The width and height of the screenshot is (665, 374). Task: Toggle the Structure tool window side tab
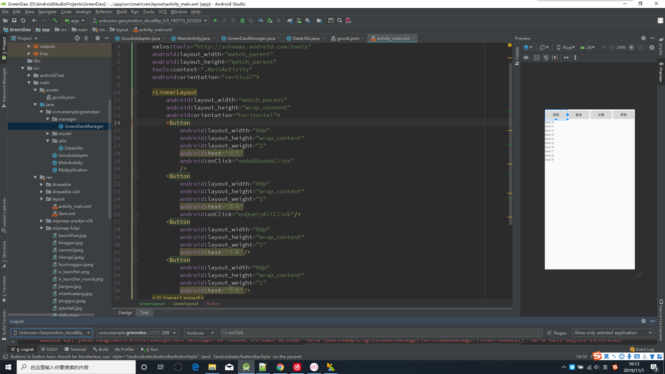4,254
